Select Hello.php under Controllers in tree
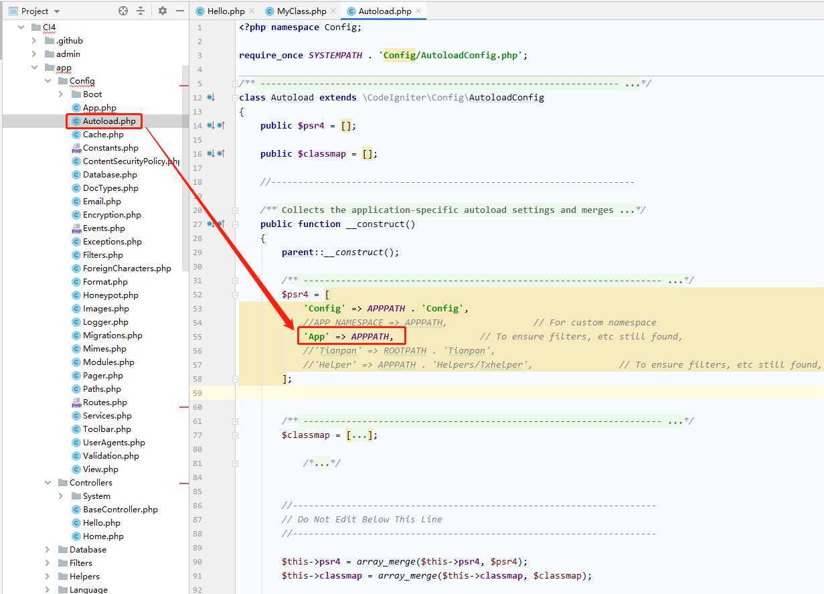 (x=102, y=523)
